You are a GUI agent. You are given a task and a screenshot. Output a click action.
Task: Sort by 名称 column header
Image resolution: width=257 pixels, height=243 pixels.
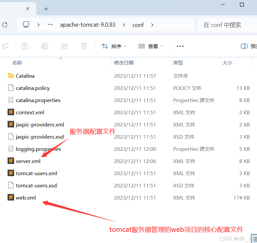[17, 63]
